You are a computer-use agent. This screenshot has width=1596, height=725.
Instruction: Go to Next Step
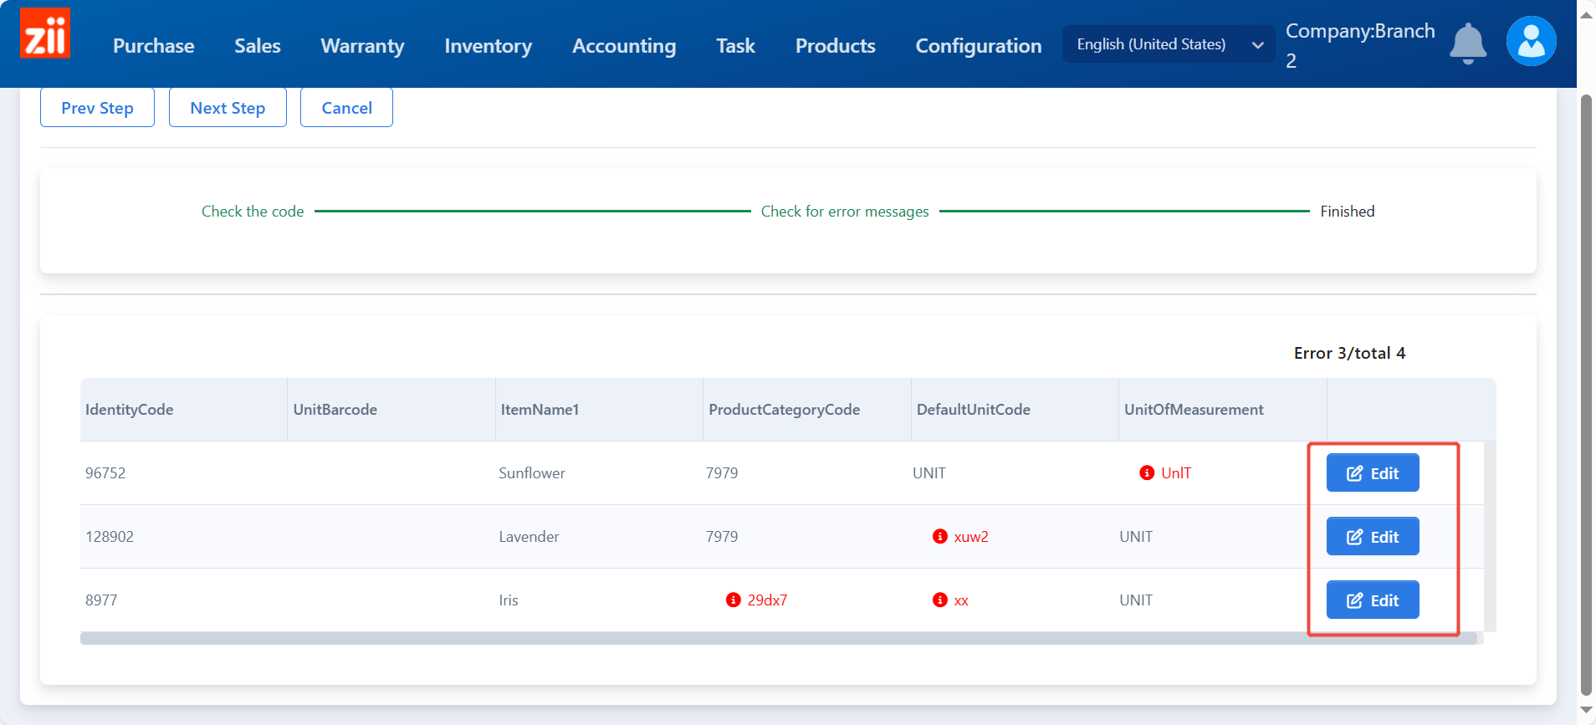point(228,108)
